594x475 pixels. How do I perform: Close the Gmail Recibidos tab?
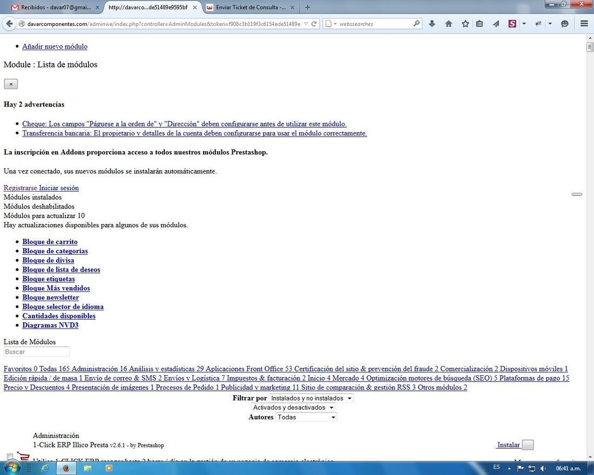pos(97,7)
